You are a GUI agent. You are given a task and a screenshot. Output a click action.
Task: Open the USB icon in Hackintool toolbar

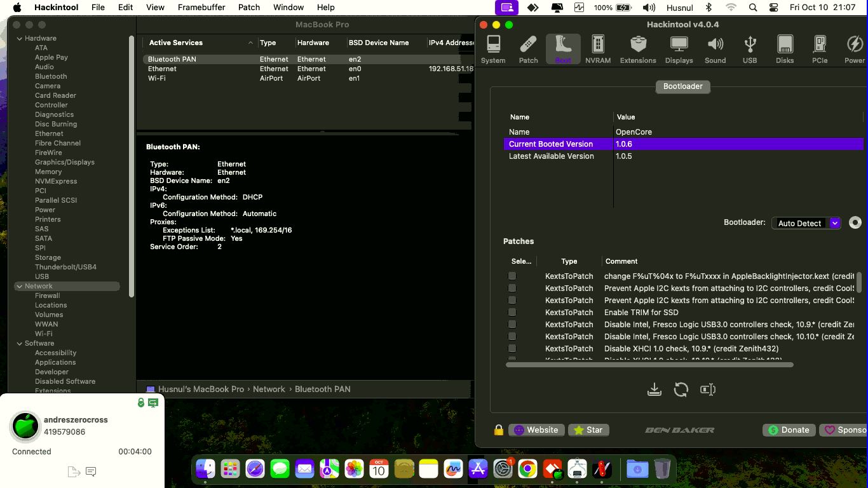tap(750, 50)
